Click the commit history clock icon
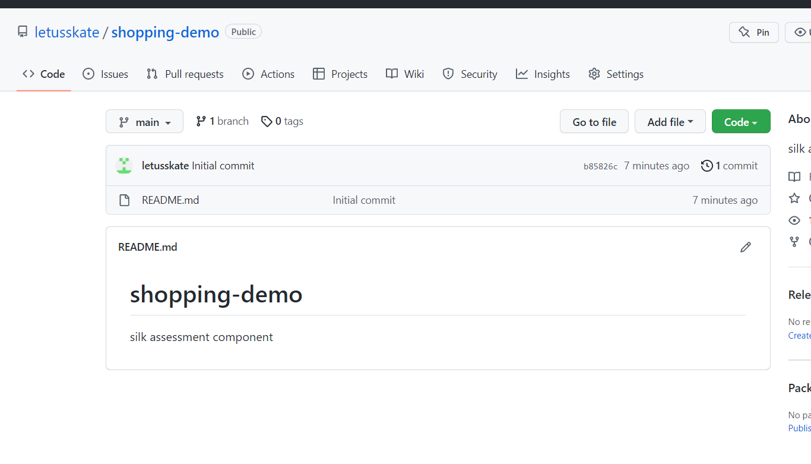This screenshot has height=464, width=811. coord(707,166)
